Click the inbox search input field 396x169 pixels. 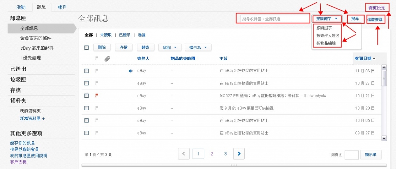pyautogui.click(x=273, y=19)
